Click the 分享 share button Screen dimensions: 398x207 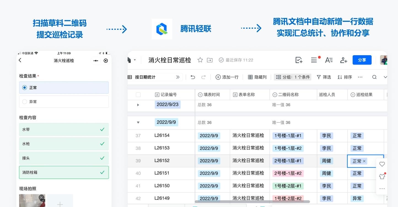pos(362,60)
